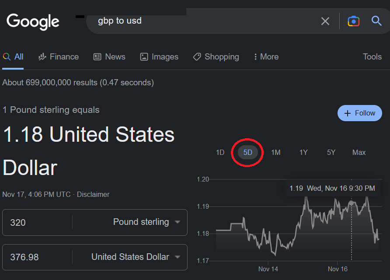The image size is (390, 280).
Task: Open the Disclaimer link
Action: [x=93, y=194]
